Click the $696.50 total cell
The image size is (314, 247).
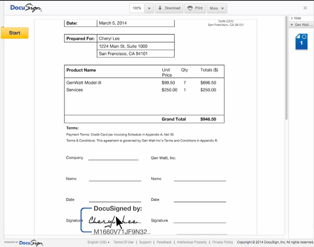208,83
